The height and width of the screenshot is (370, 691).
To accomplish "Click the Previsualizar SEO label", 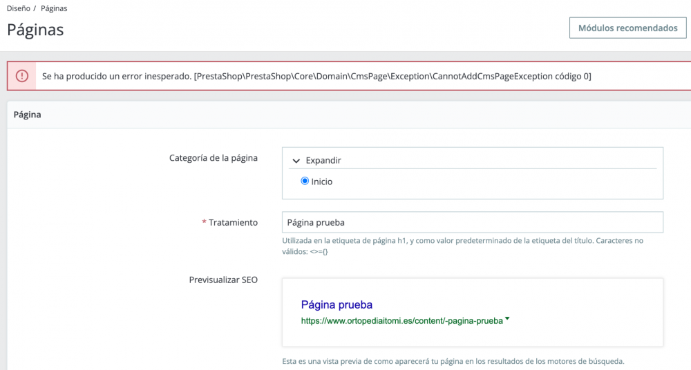I will click(223, 280).
